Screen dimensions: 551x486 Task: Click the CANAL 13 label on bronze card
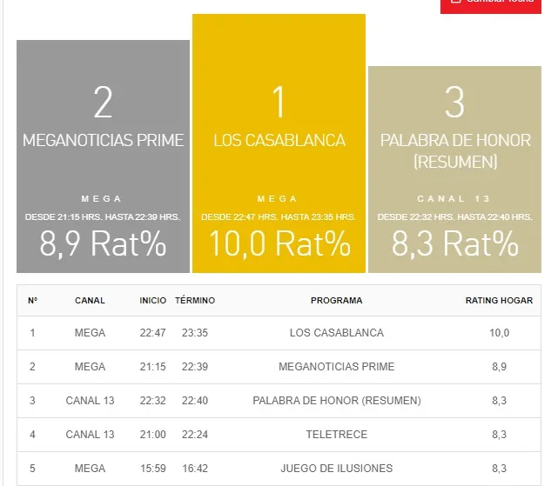pyautogui.click(x=454, y=198)
